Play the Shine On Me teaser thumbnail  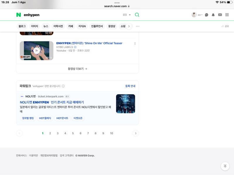coord(37,50)
